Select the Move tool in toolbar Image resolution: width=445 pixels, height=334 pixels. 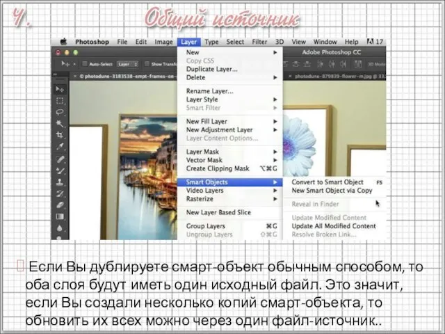point(60,89)
